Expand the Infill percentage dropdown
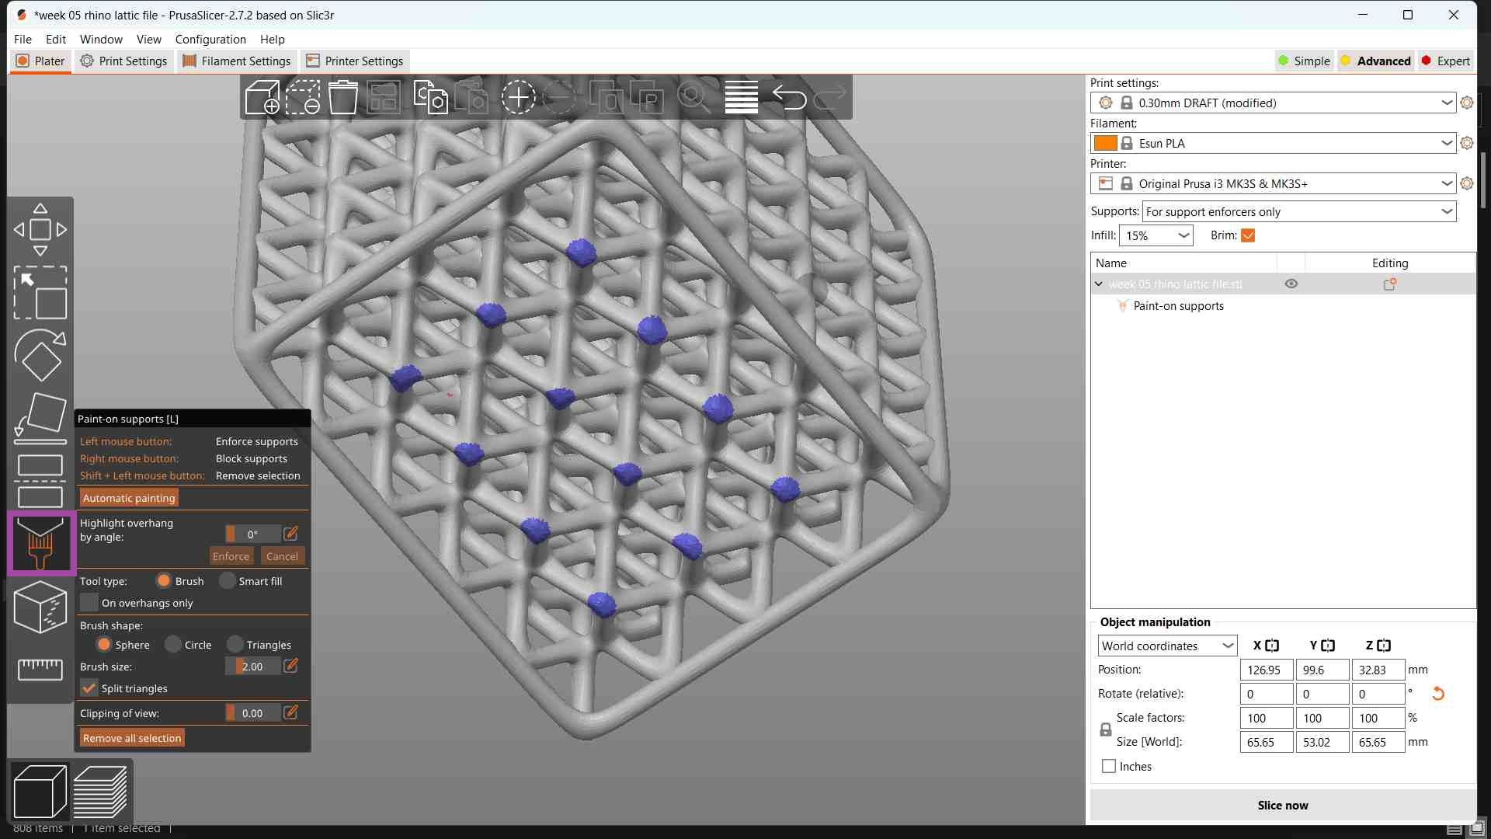The image size is (1491, 839). point(1156,236)
